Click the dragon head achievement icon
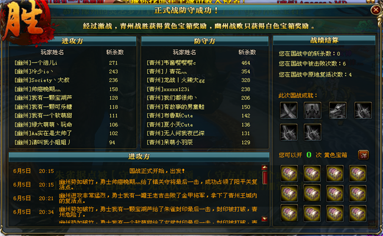The image size is (383, 236). pyautogui.click(x=338, y=110)
